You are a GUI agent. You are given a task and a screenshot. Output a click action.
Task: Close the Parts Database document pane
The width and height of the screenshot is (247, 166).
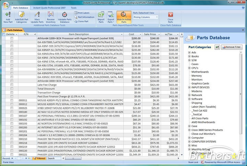[243, 30]
